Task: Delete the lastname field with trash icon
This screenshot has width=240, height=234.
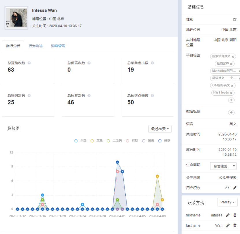Action: [235, 225]
